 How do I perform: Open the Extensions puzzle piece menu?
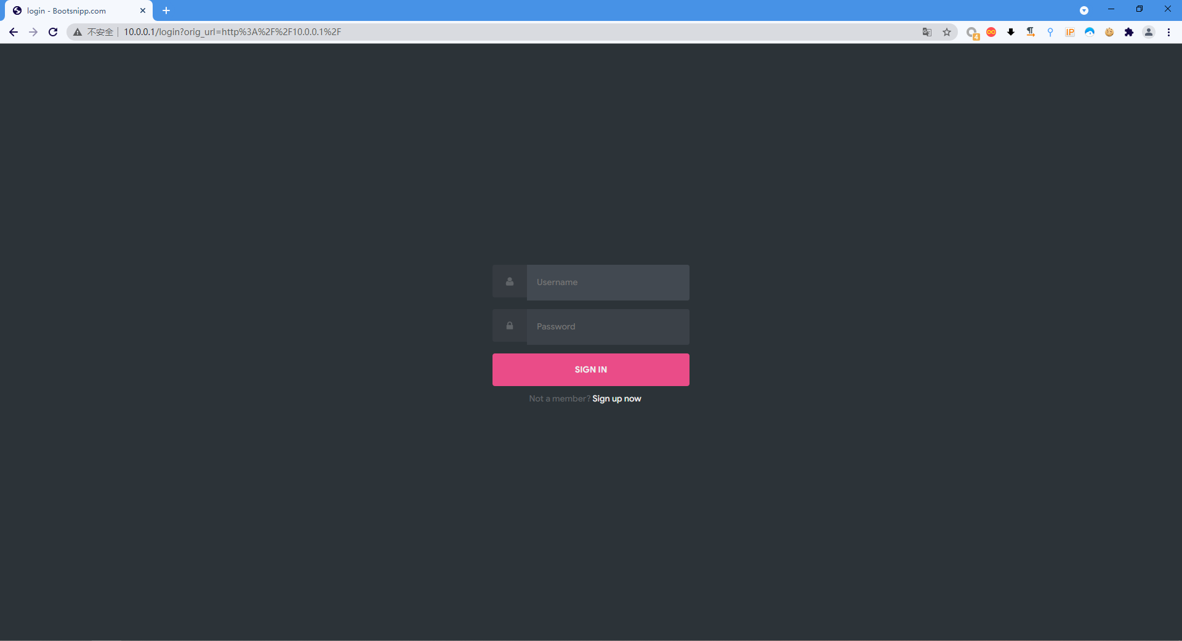click(x=1129, y=32)
